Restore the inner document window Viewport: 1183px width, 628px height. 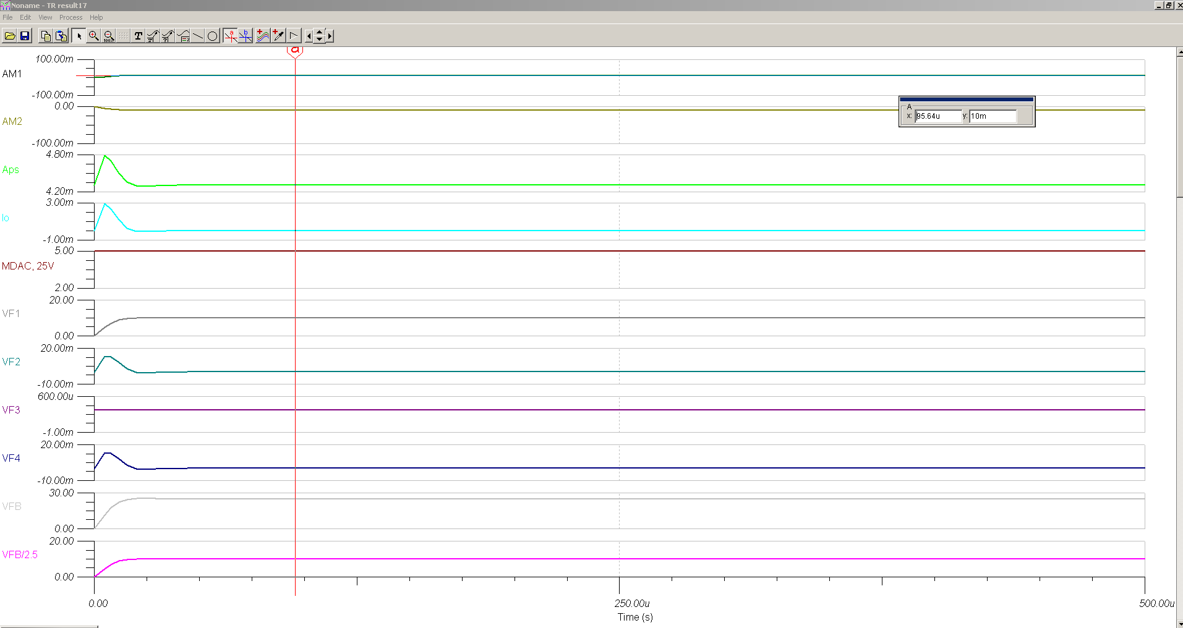(1169, 5)
